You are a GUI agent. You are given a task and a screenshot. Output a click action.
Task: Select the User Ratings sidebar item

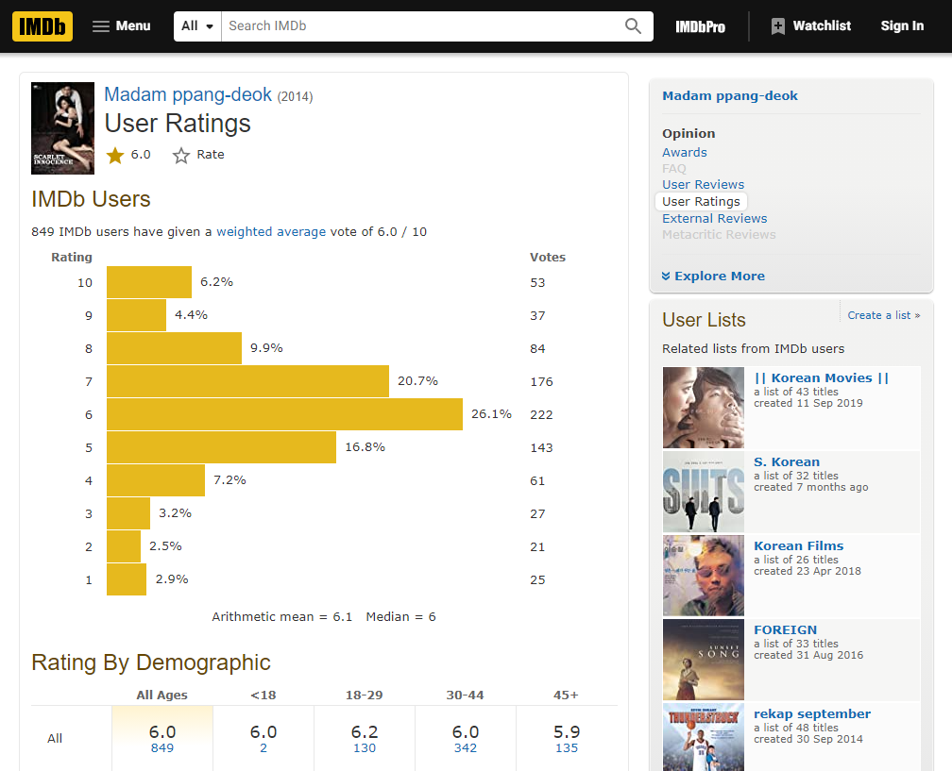coord(701,201)
